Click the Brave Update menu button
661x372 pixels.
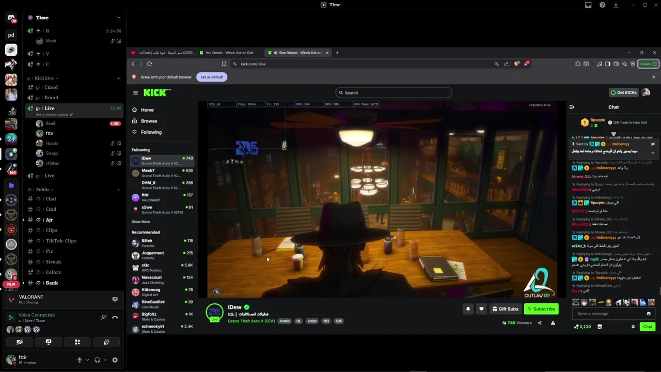click(648, 64)
